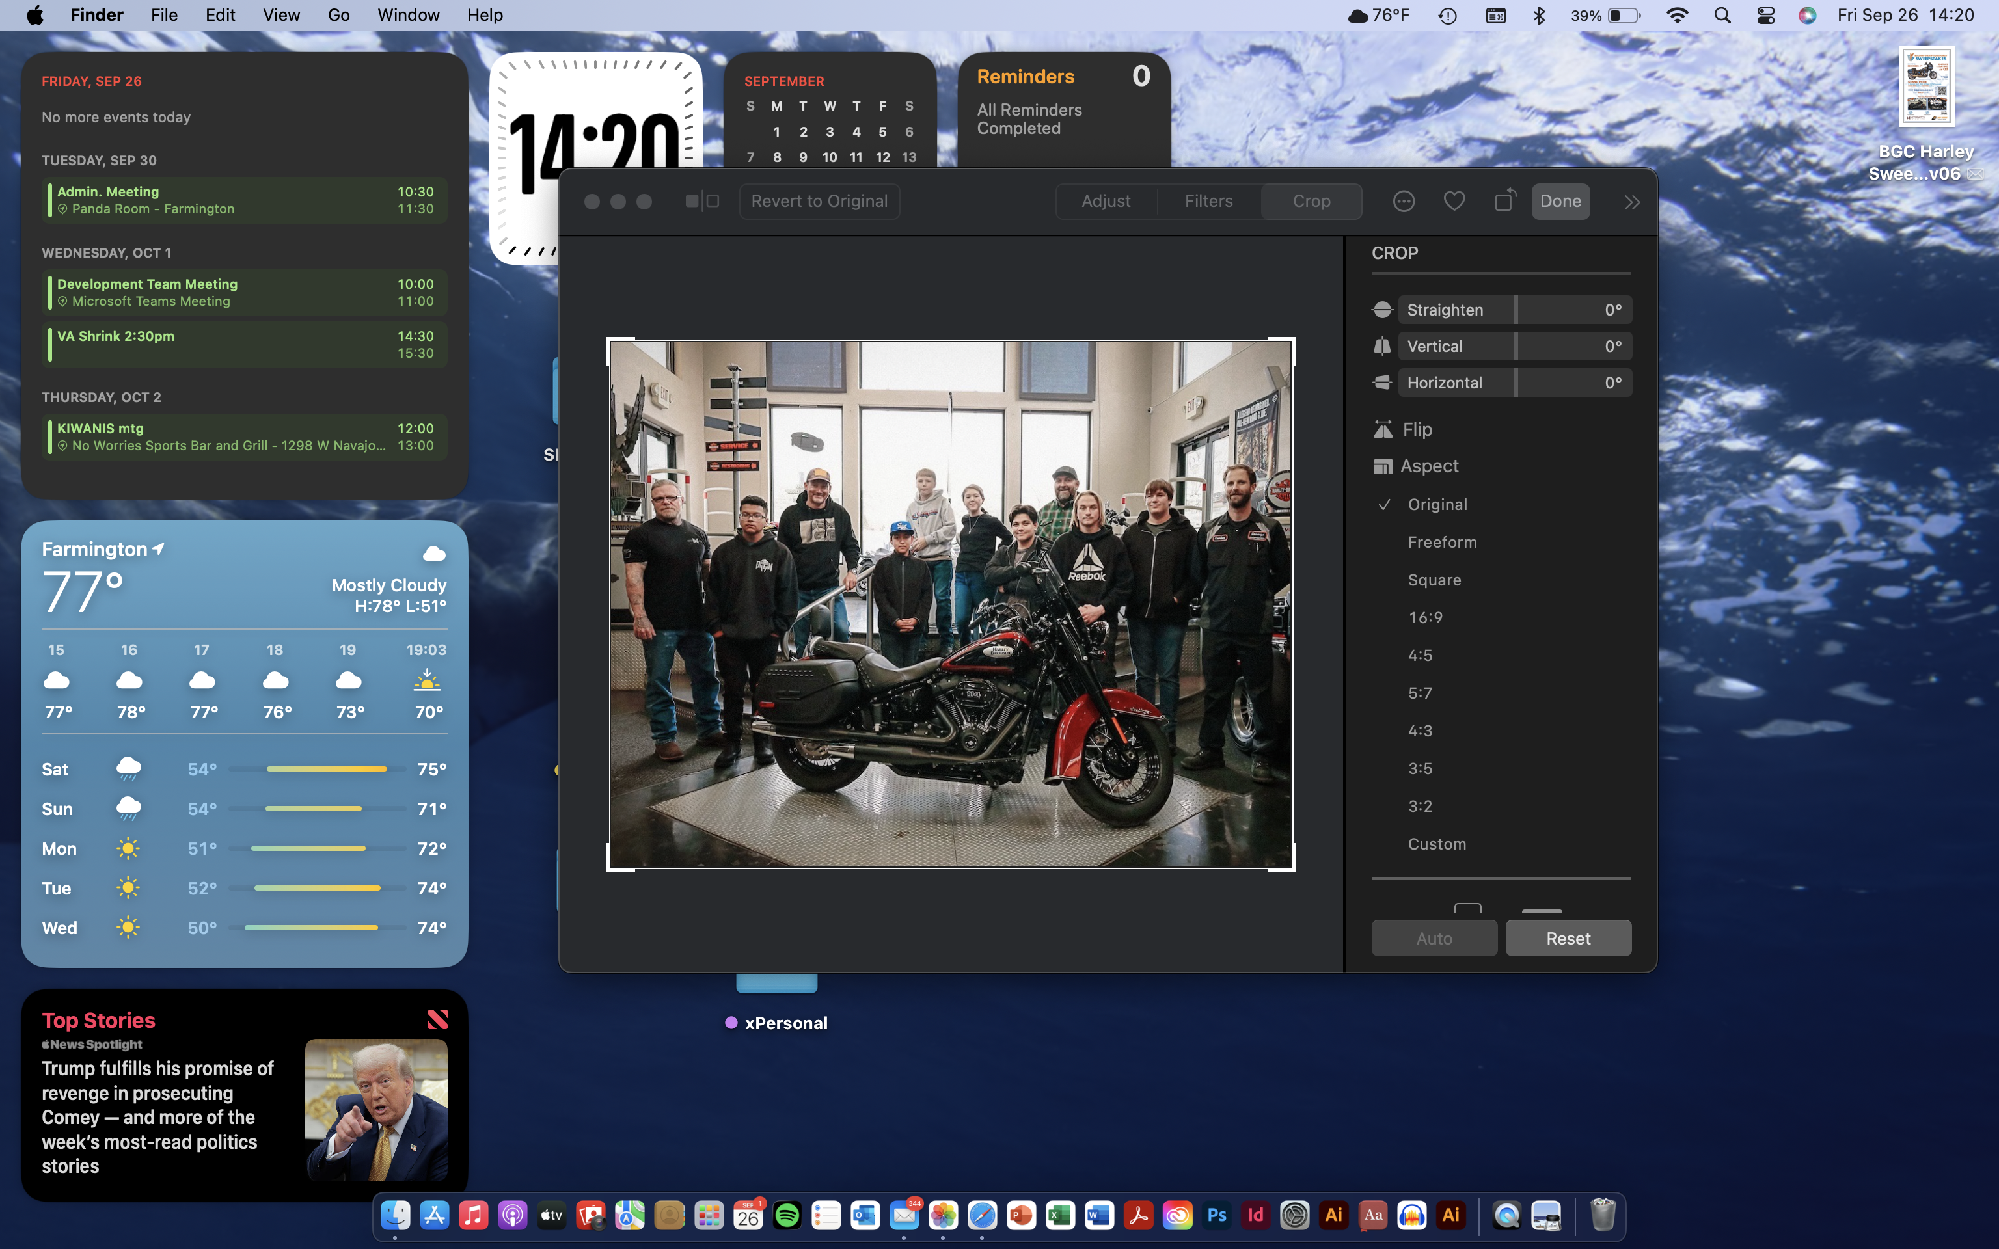Click Revert to Original button
The image size is (1999, 1249).
click(819, 201)
